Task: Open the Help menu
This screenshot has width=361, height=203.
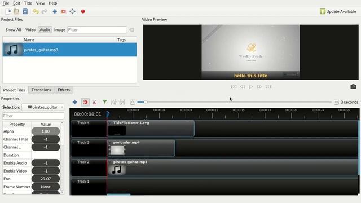Action: coord(52,3)
